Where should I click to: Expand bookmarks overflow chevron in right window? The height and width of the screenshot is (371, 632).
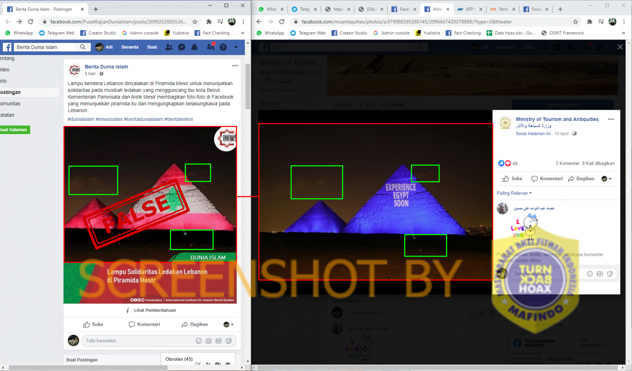point(623,33)
